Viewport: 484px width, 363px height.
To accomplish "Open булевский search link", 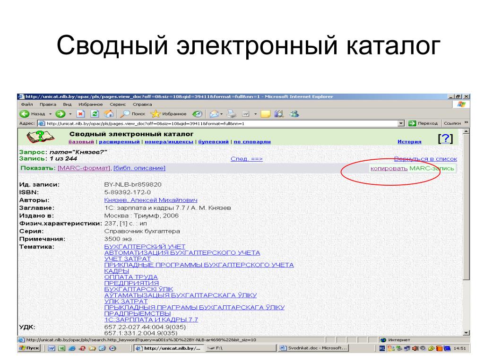I will coord(213,142).
